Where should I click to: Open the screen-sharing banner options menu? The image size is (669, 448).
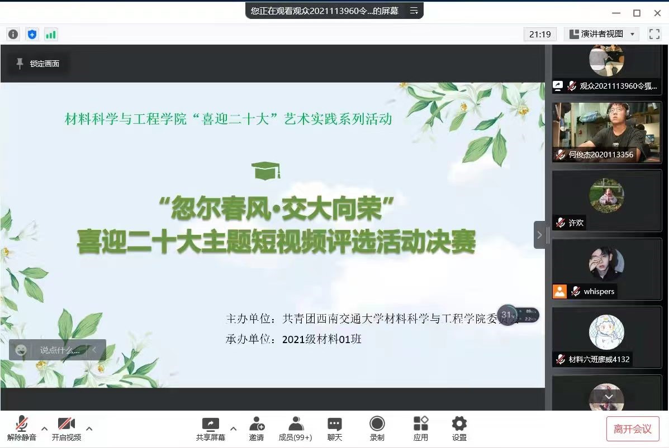tap(414, 11)
